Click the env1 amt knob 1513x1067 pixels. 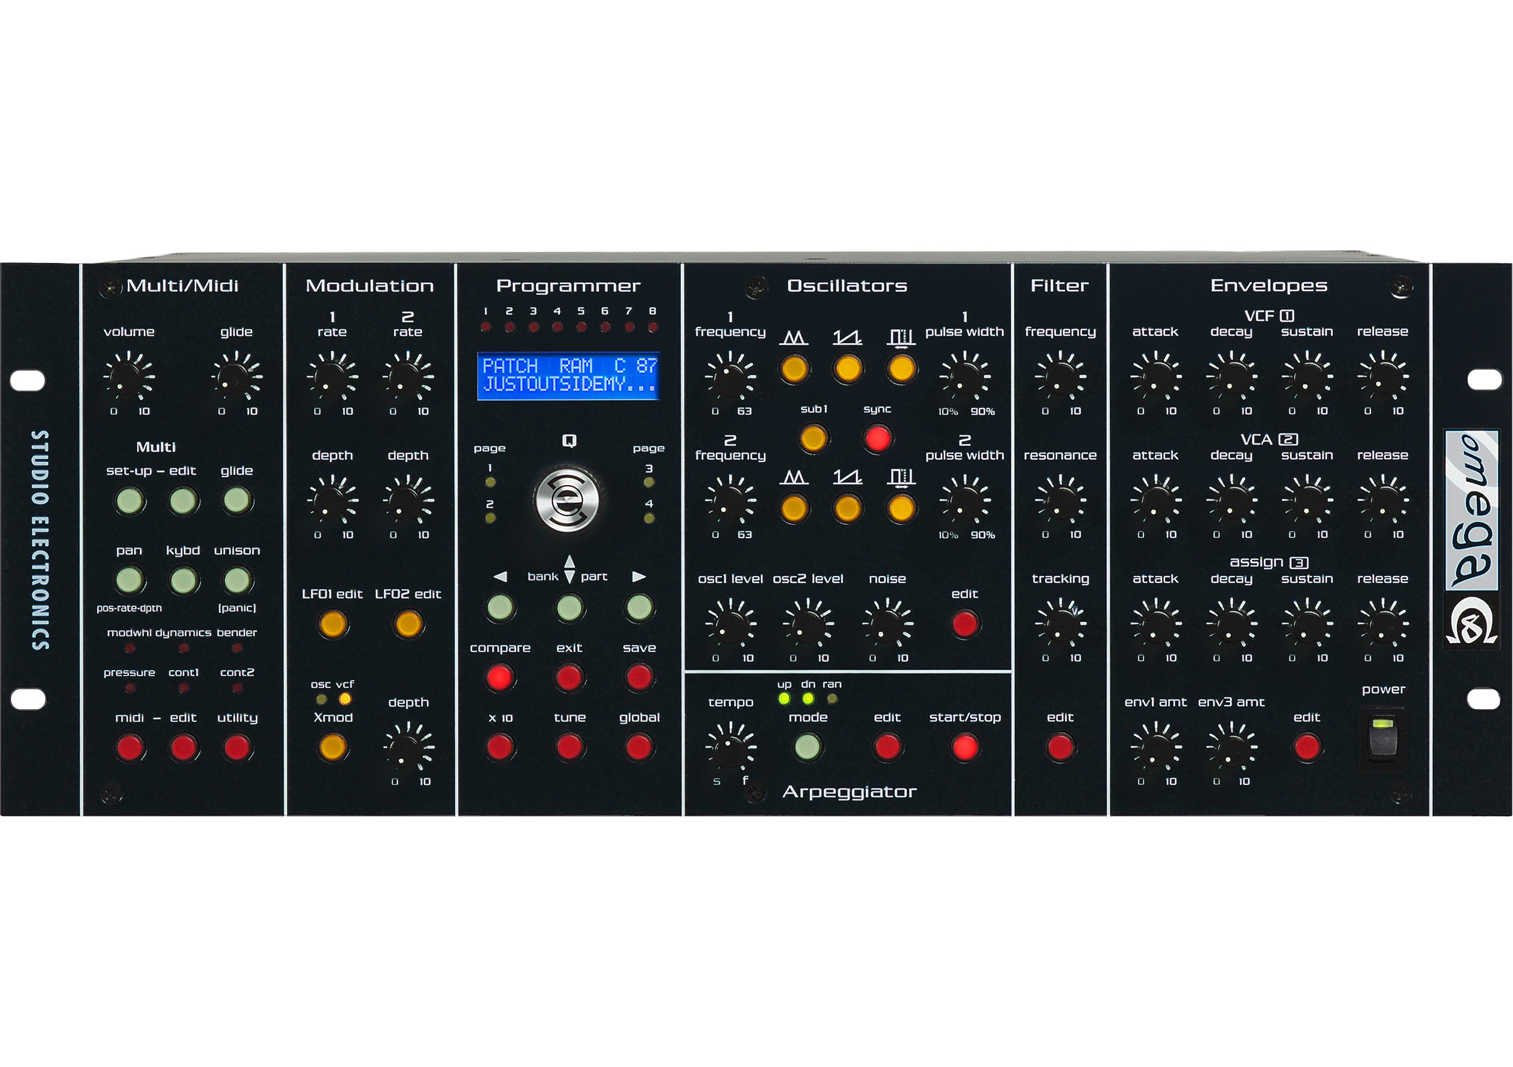(1156, 748)
